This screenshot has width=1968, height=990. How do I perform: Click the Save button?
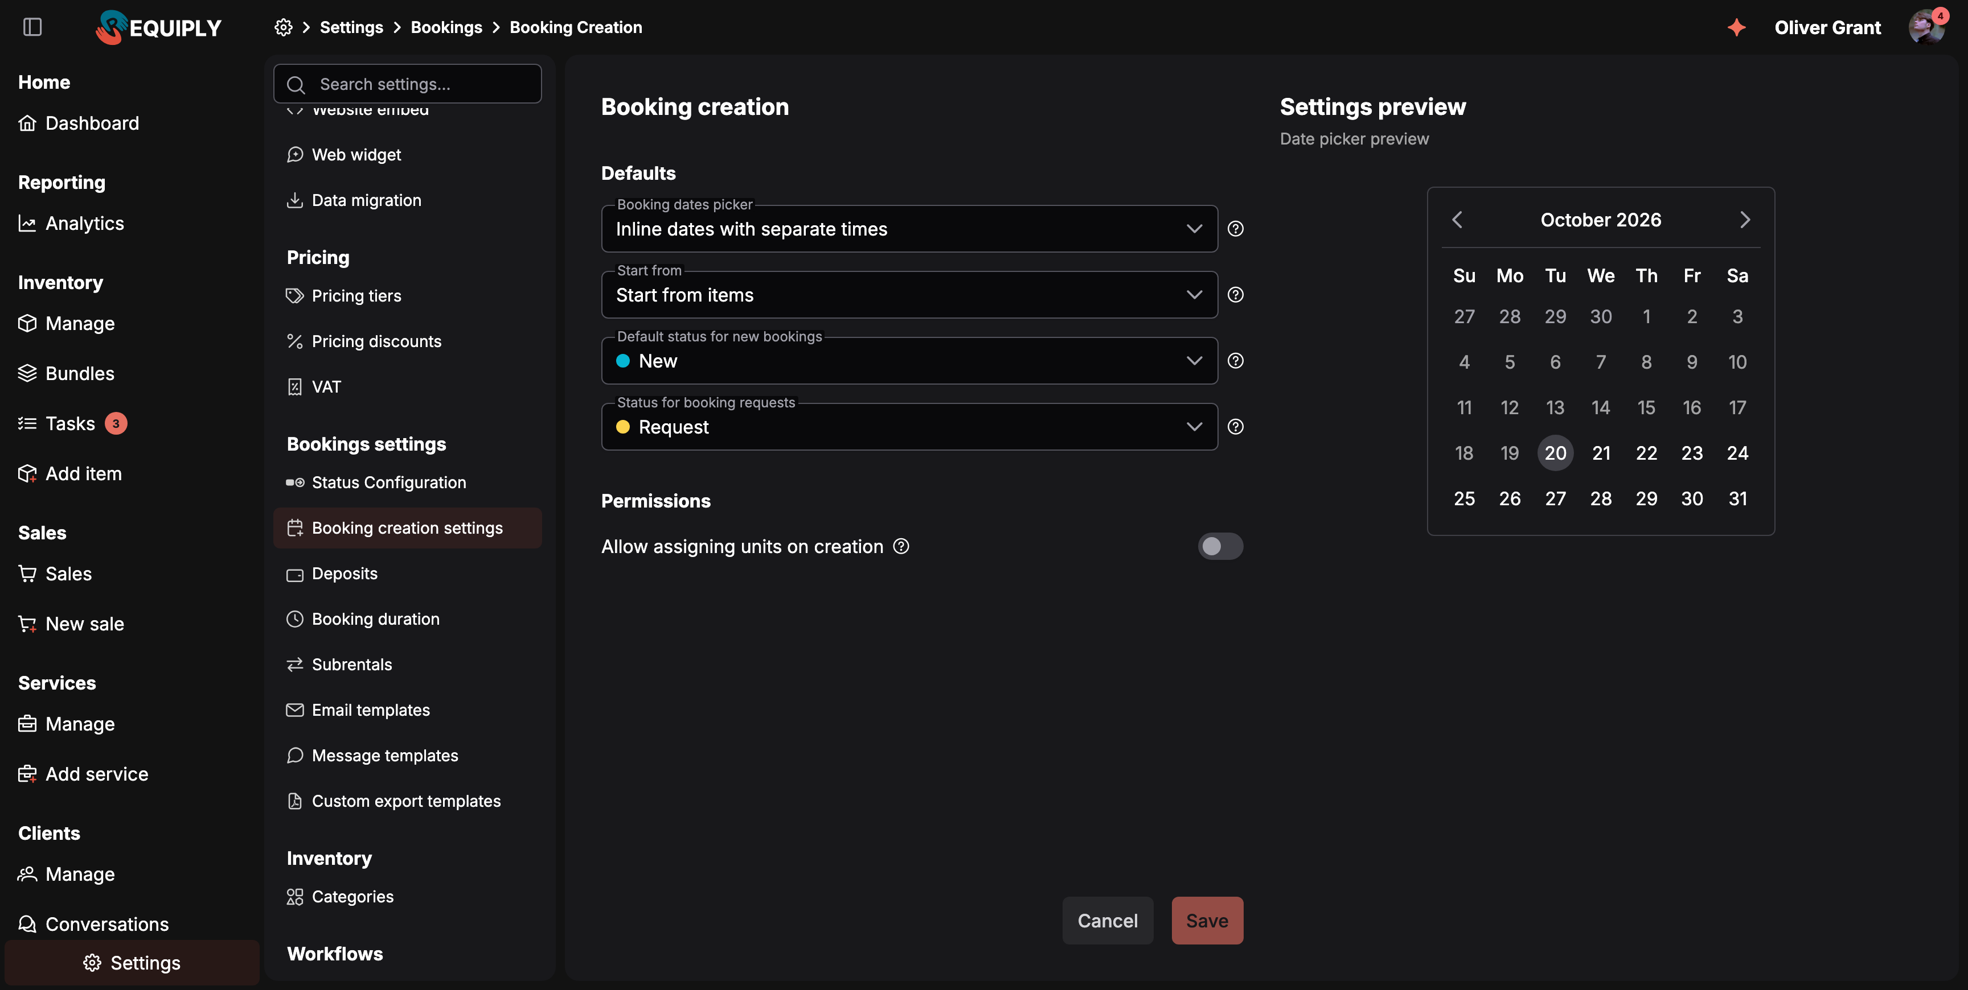coord(1207,921)
